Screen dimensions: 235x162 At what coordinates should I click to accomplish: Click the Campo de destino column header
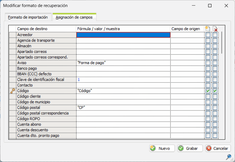click(46, 29)
